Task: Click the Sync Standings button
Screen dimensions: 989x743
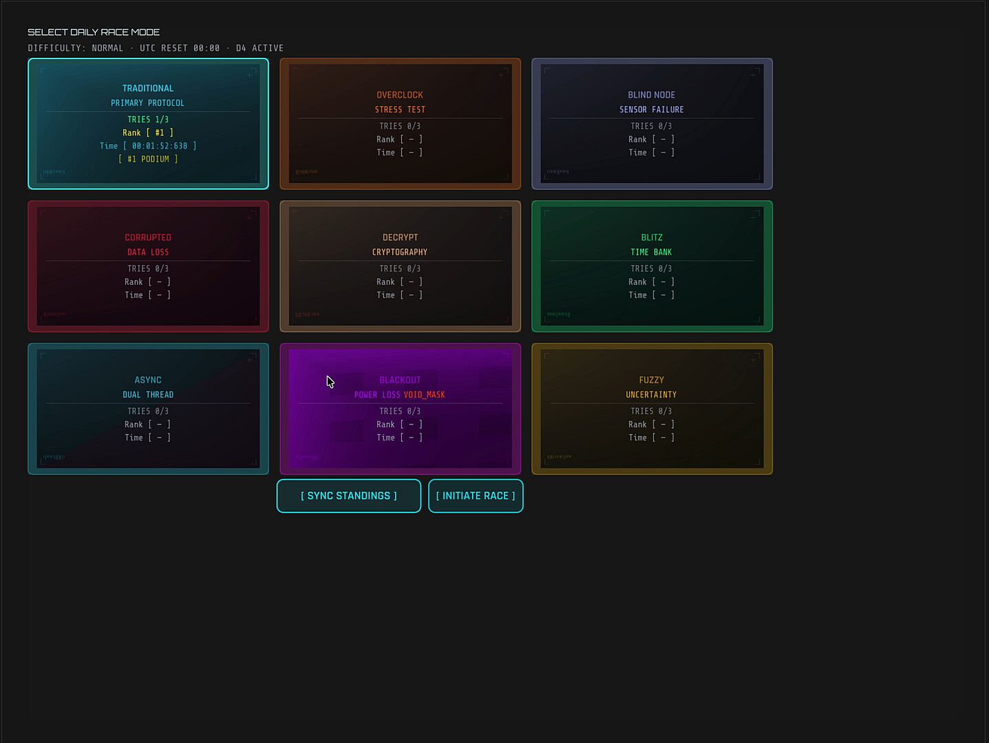Action: [x=349, y=496]
